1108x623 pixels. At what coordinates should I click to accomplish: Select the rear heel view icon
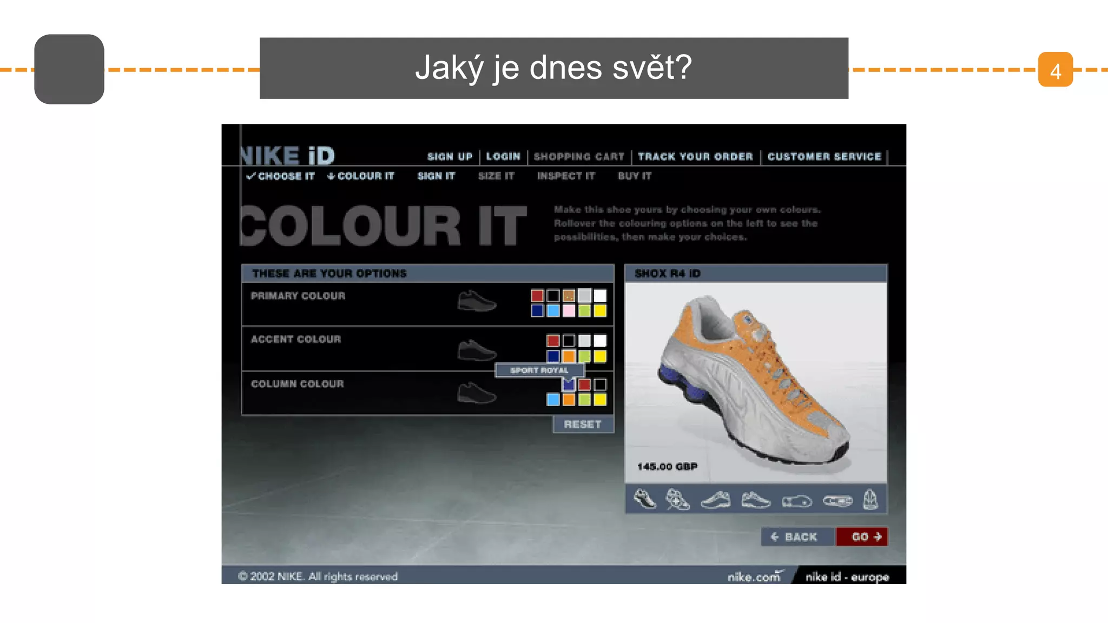coord(870,499)
